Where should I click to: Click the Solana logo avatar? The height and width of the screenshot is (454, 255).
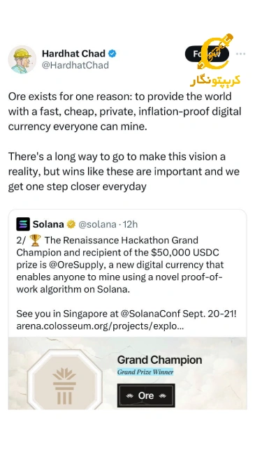pos(23,224)
